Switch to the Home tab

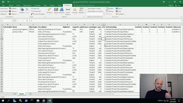[11, 5]
